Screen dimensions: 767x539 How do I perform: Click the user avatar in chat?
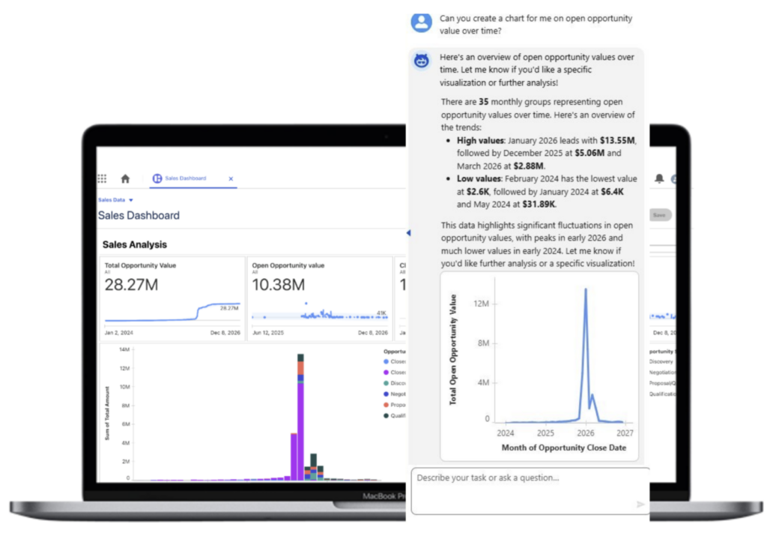pyautogui.click(x=421, y=22)
